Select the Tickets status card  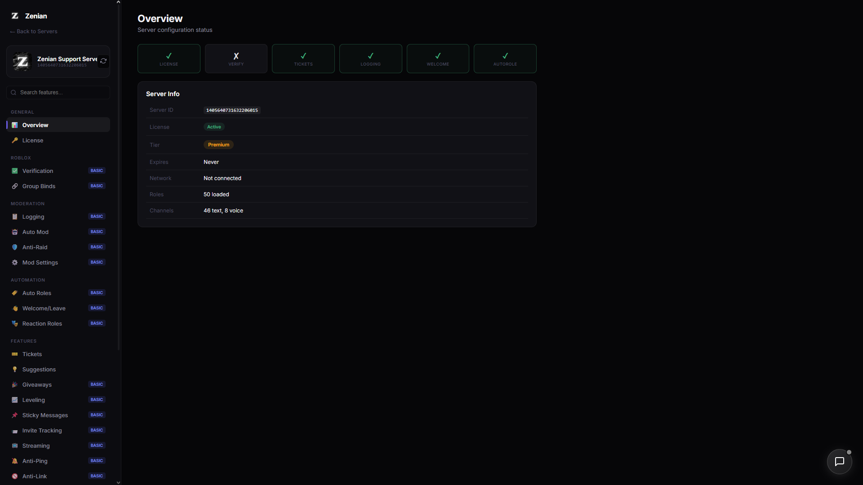(303, 58)
